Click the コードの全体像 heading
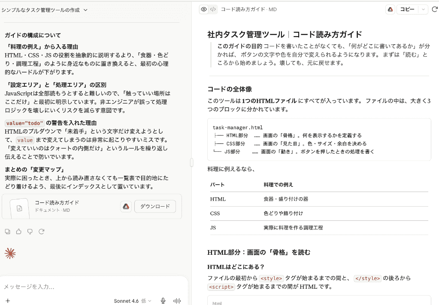 click(230, 89)
